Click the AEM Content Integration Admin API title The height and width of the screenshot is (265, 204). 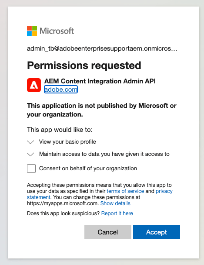(x=100, y=81)
